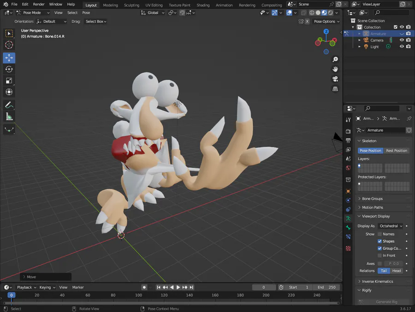The height and width of the screenshot is (312, 415).
Task: Click the End frame 250 field
Action: (x=326, y=288)
